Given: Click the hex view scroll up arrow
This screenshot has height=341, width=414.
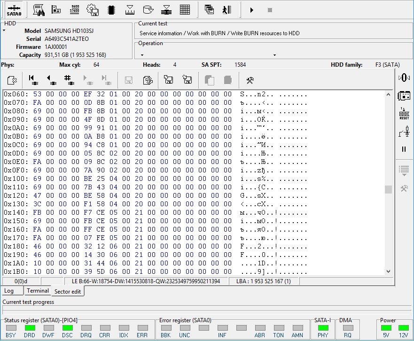Looking at the screenshot, I should click(x=388, y=94).
